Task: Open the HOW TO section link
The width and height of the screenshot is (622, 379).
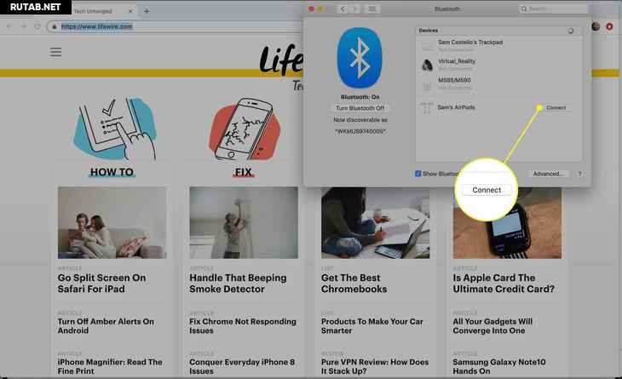Action: [x=112, y=172]
